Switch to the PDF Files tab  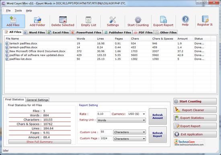(143, 33)
